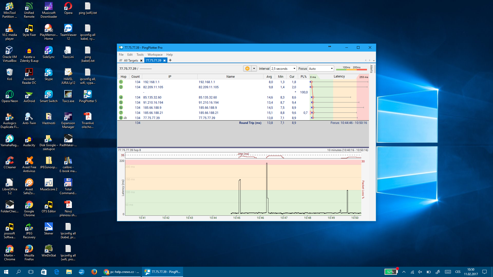Image resolution: width=493 pixels, height=277 pixels.
Task: Switch to the All Targets tab
Action: point(131,61)
